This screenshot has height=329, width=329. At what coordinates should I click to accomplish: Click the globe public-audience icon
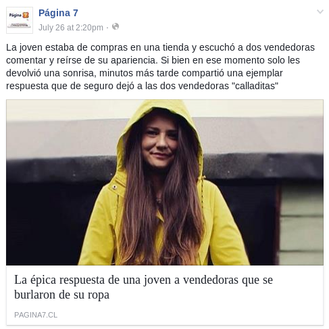116,27
